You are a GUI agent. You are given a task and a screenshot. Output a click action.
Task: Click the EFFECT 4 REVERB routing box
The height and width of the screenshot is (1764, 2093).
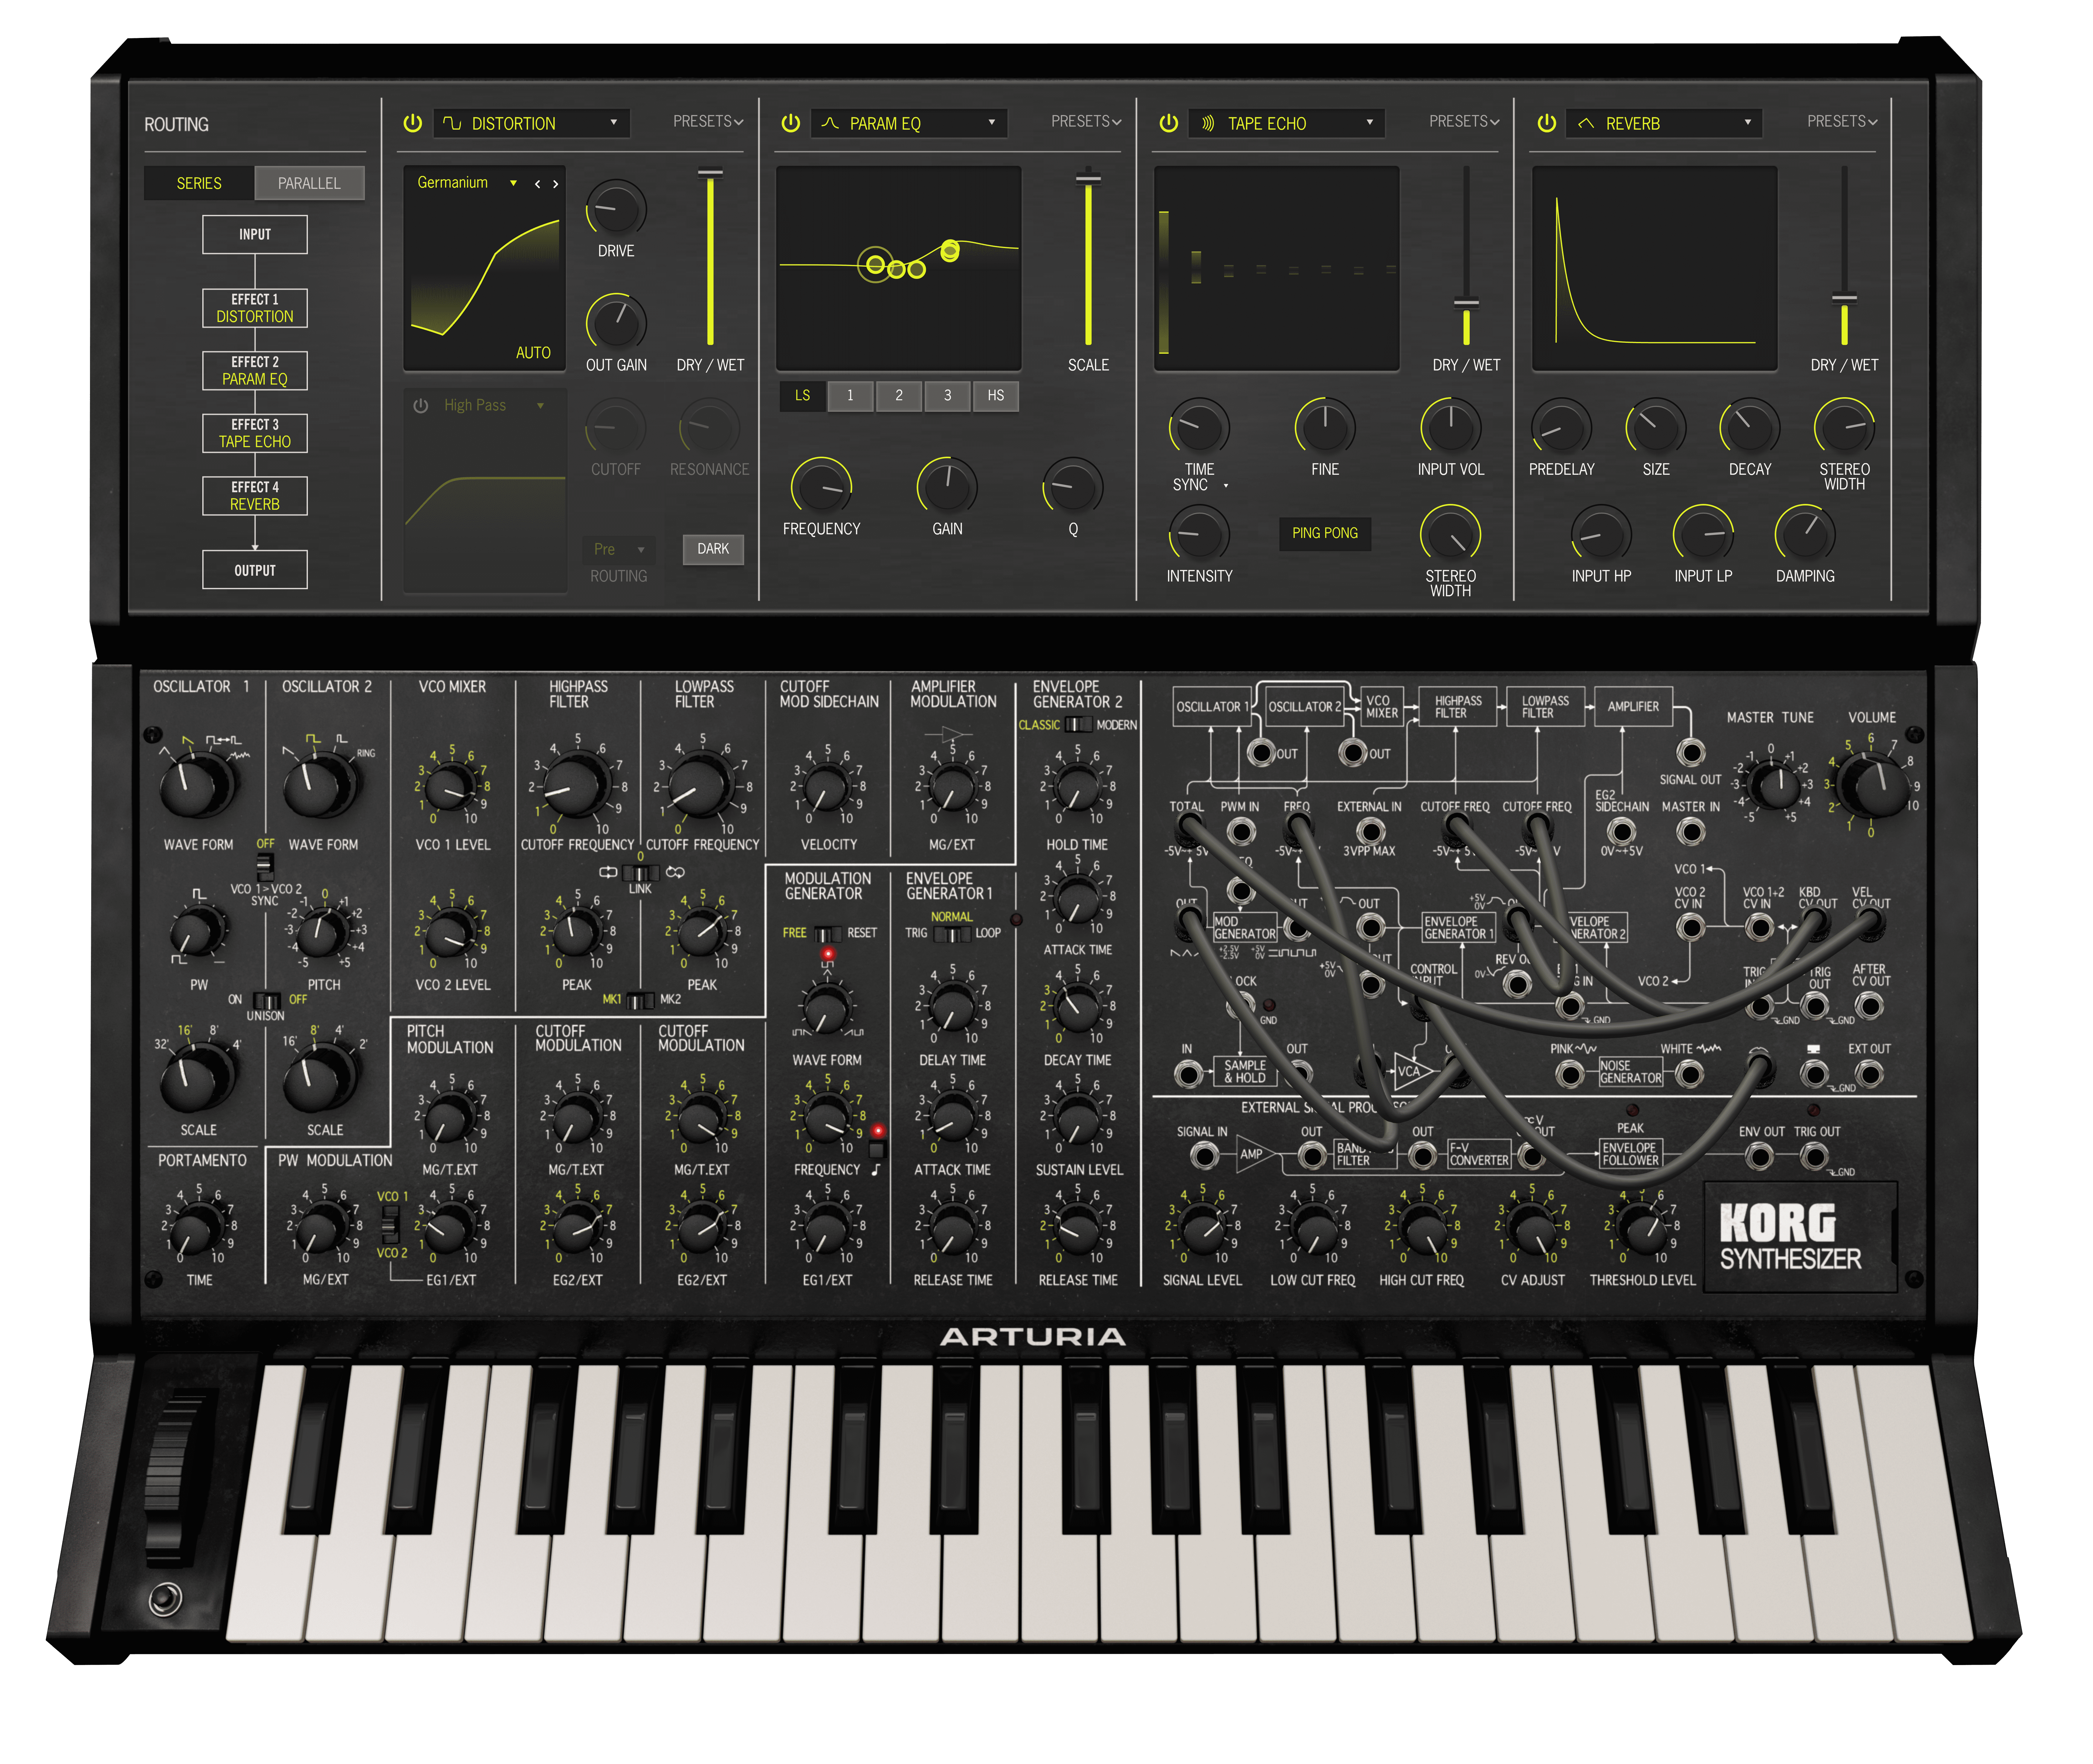[255, 496]
